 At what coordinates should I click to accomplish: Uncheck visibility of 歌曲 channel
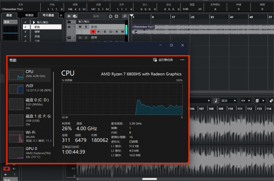click(25, 27)
